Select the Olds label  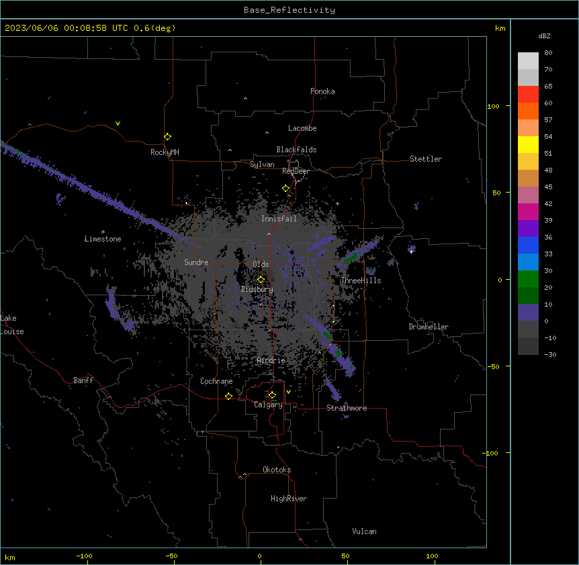tap(261, 264)
